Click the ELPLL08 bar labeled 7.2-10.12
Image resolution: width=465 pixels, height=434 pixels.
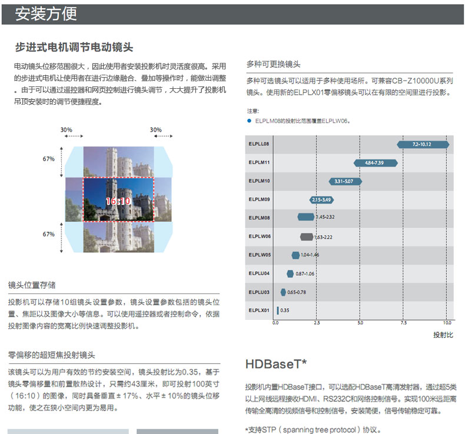(x=422, y=144)
